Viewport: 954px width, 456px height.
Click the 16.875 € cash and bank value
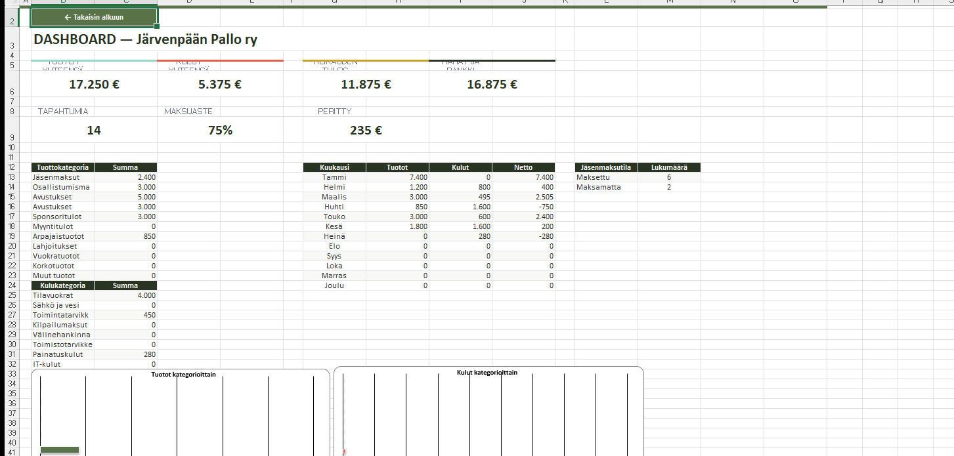tap(492, 85)
